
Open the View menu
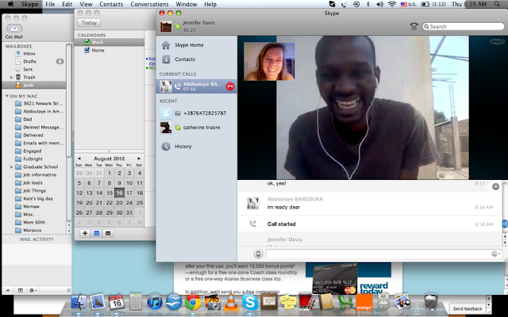(x=86, y=4)
